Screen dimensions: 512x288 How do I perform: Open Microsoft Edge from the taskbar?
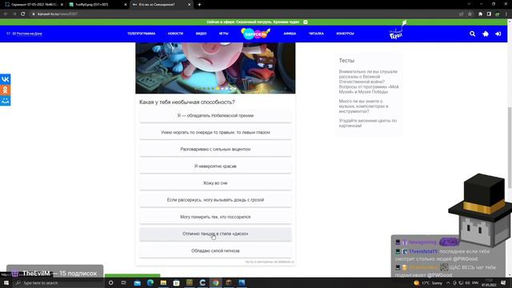[150, 282]
